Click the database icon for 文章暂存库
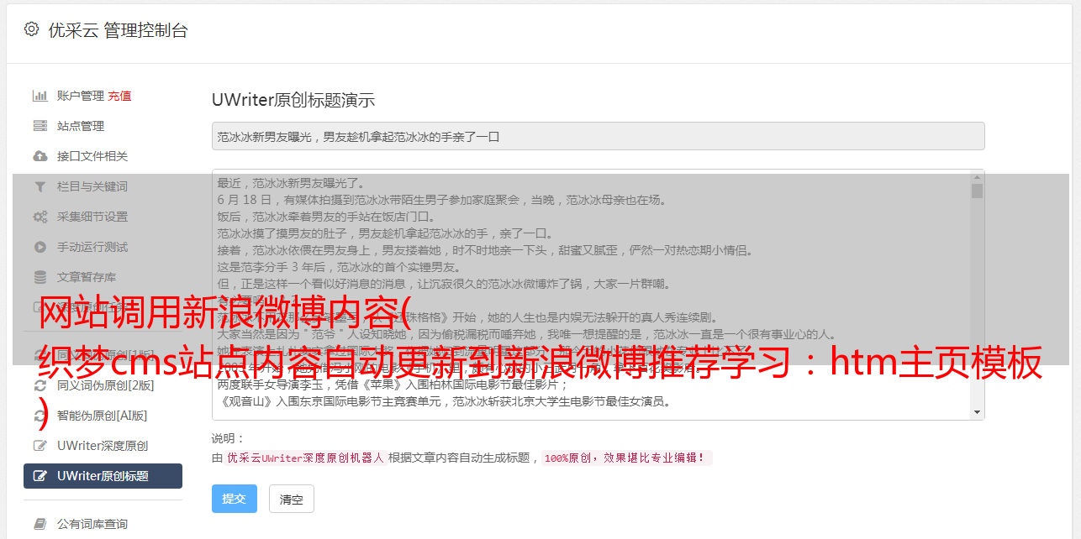Screen dimensions: 1081x539 pyautogui.click(x=40, y=277)
